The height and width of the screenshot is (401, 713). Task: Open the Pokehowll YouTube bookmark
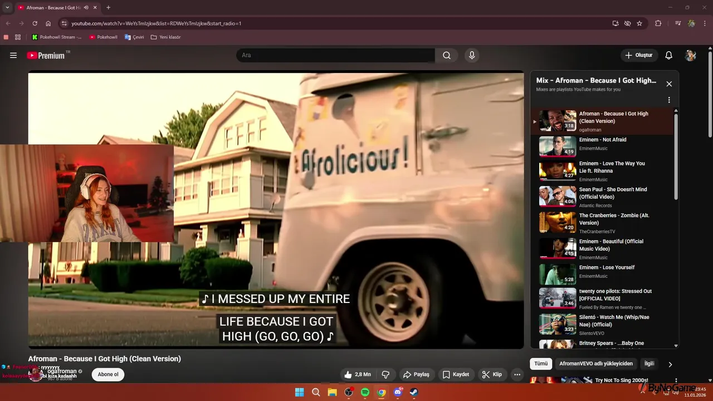click(104, 37)
